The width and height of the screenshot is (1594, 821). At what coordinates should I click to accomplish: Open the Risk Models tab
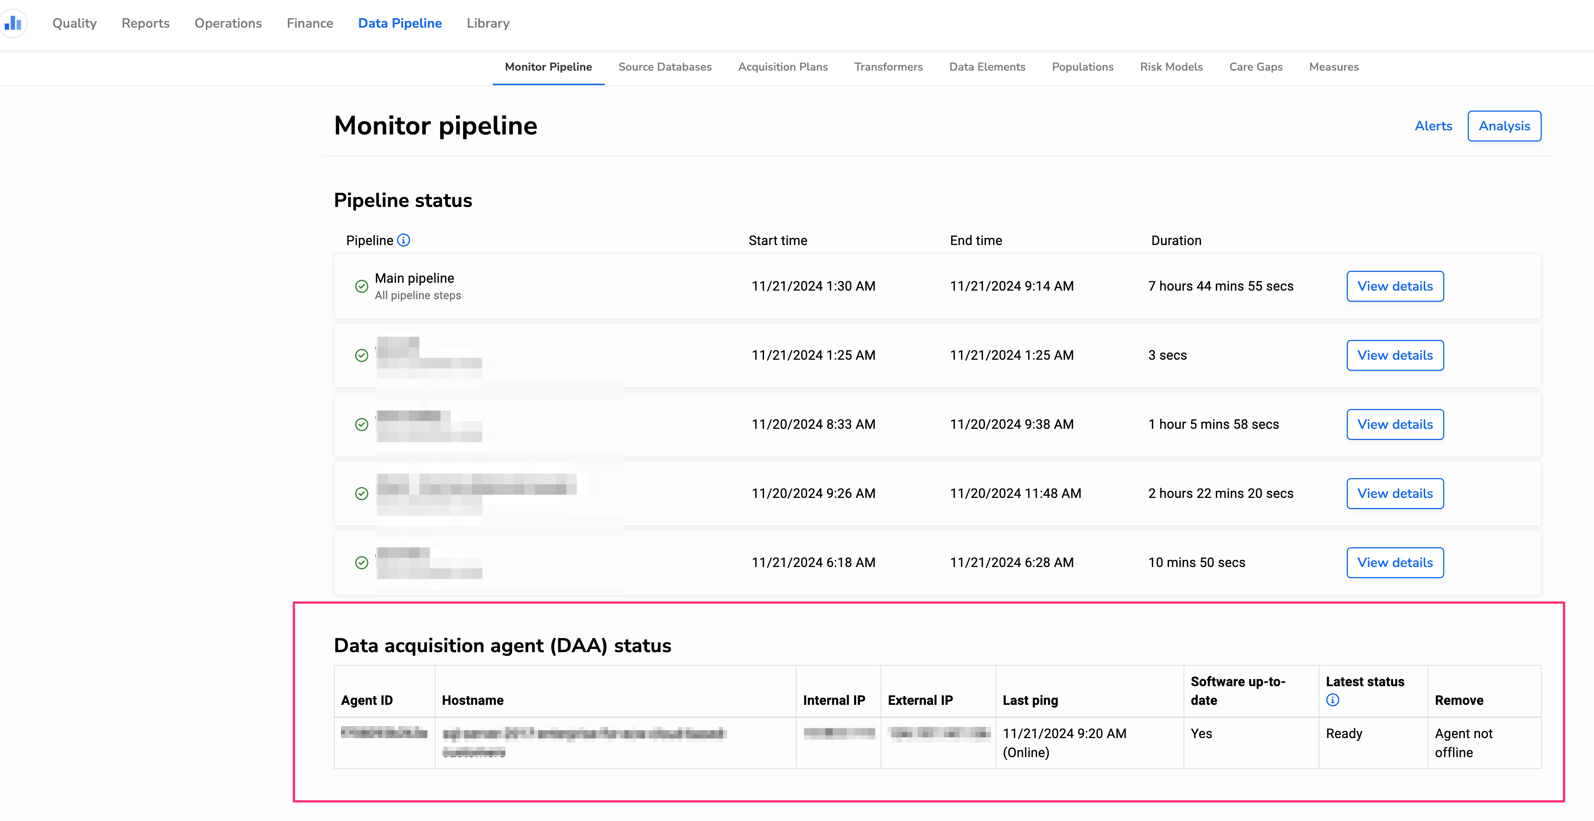pos(1171,67)
